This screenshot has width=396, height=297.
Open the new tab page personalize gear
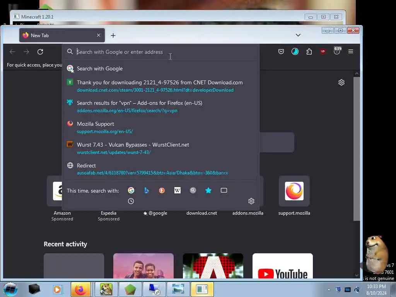coord(341,82)
